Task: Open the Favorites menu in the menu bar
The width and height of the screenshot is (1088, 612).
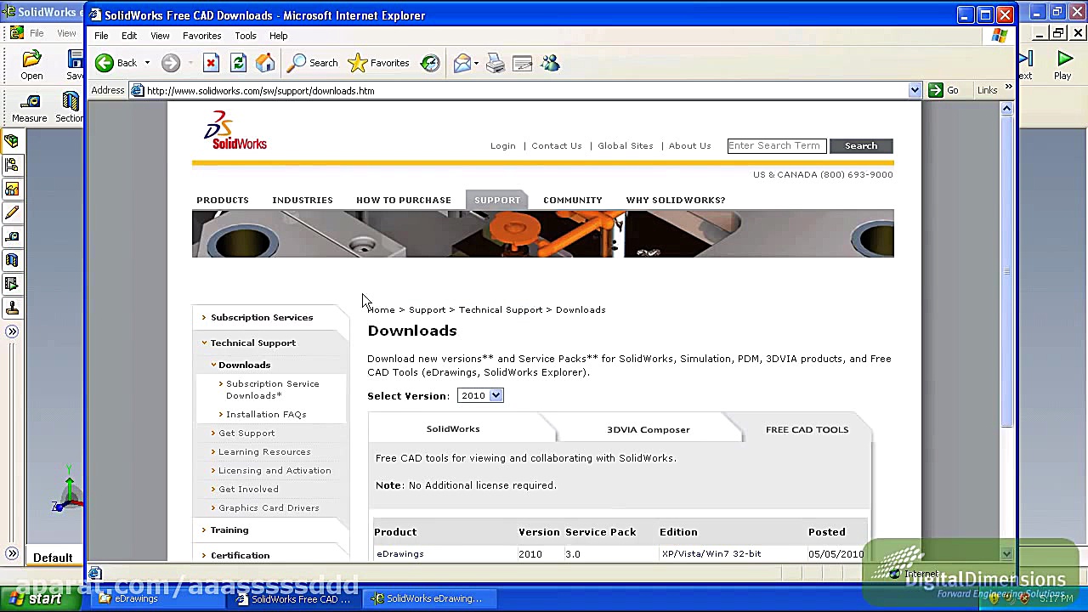Action: [x=201, y=35]
